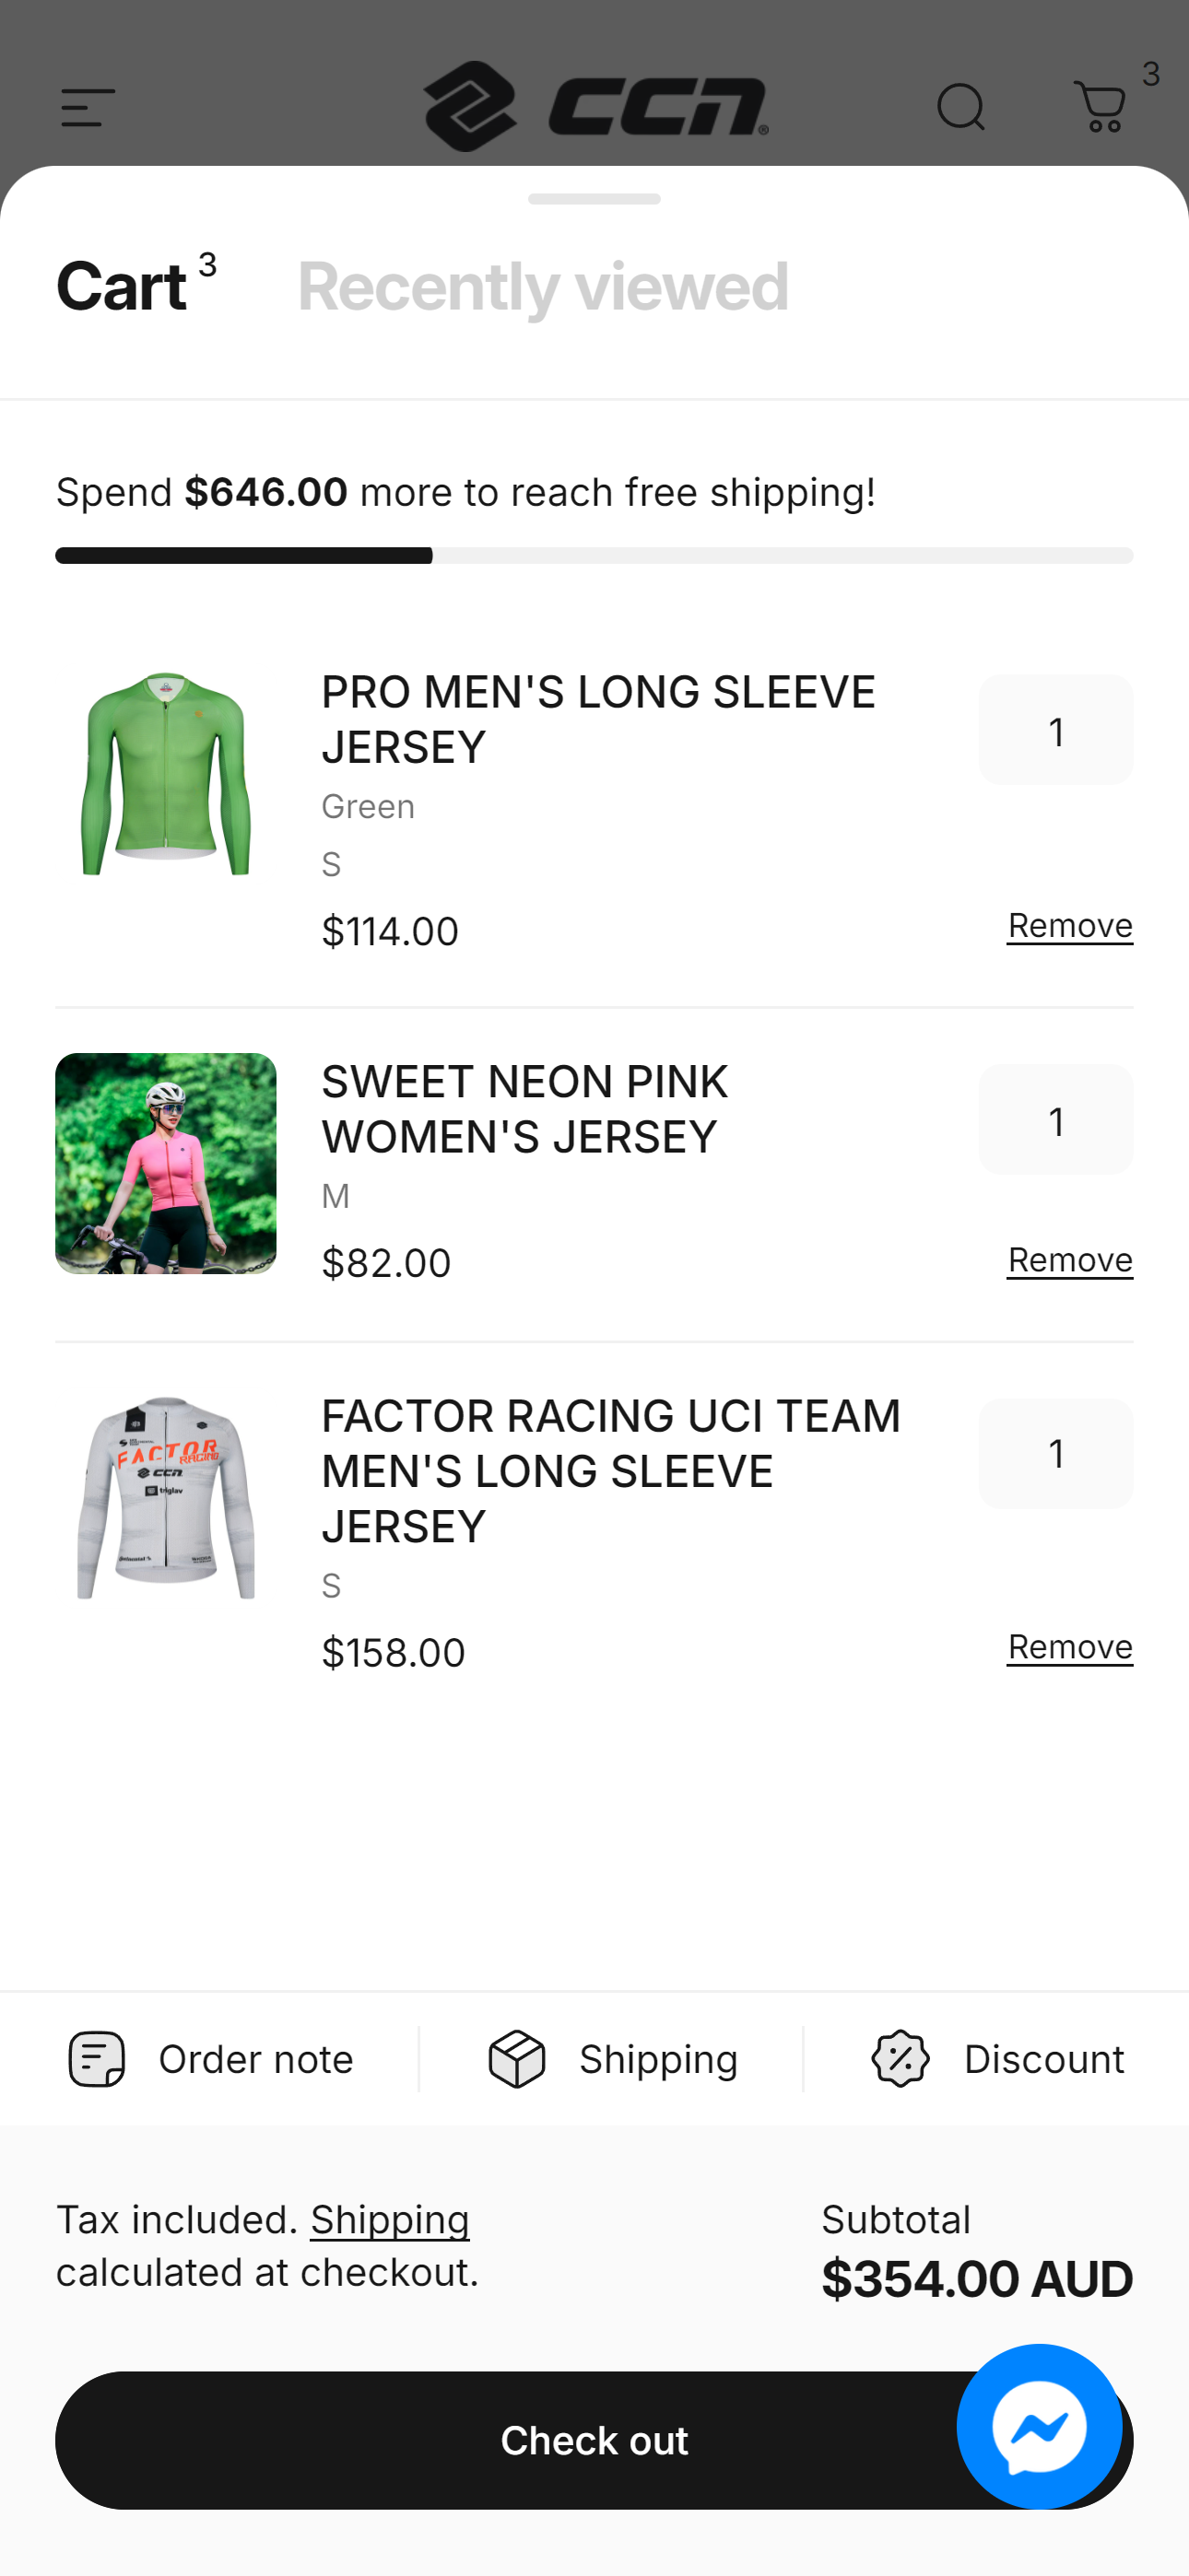1189x2576 pixels.
Task: Switch to the Recently viewed tab
Action: pos(543,287)
